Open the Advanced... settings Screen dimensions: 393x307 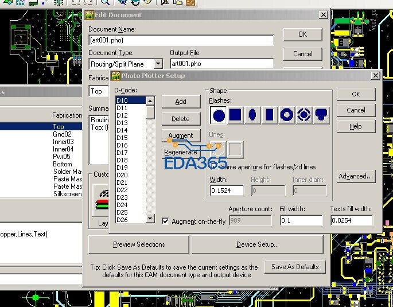tap(356, 176)
